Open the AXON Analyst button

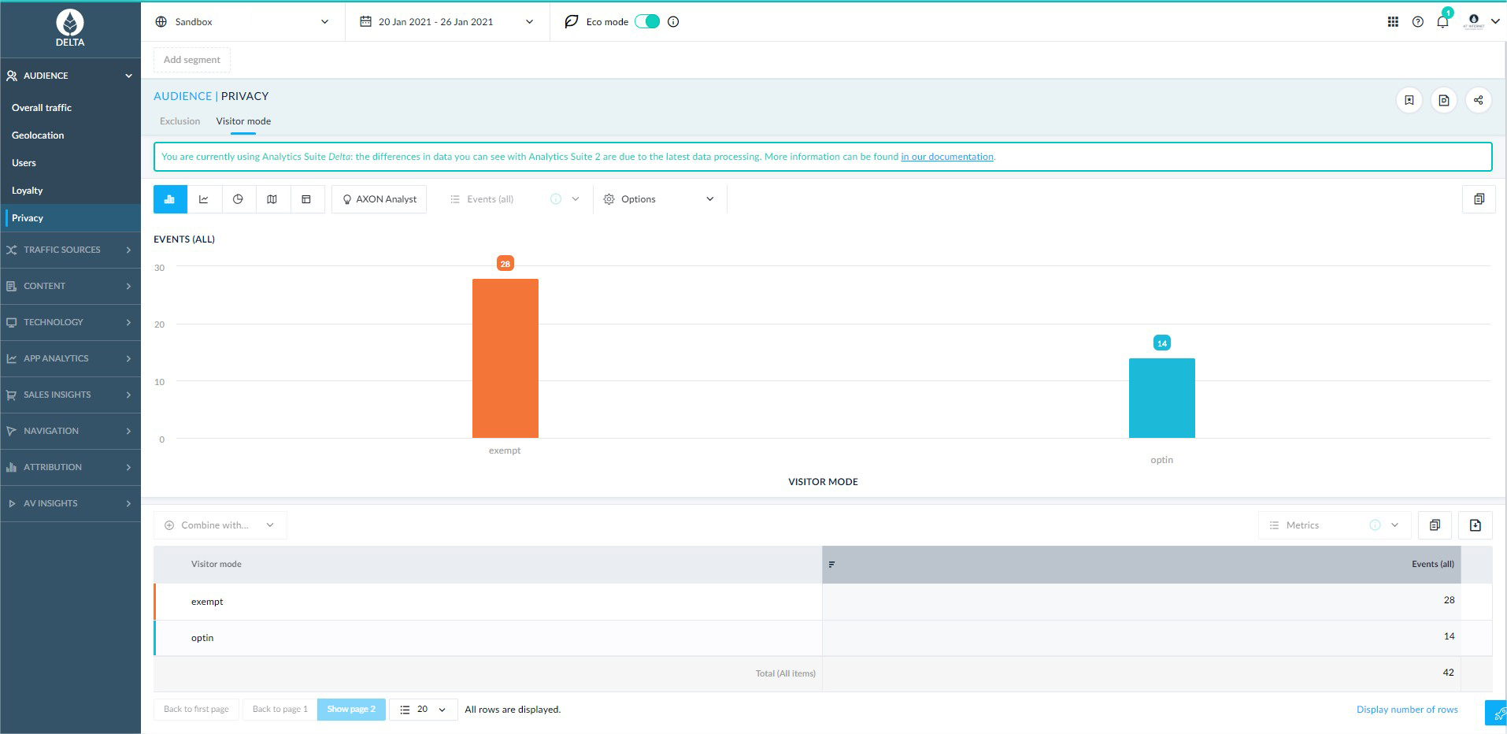[379, 199]
